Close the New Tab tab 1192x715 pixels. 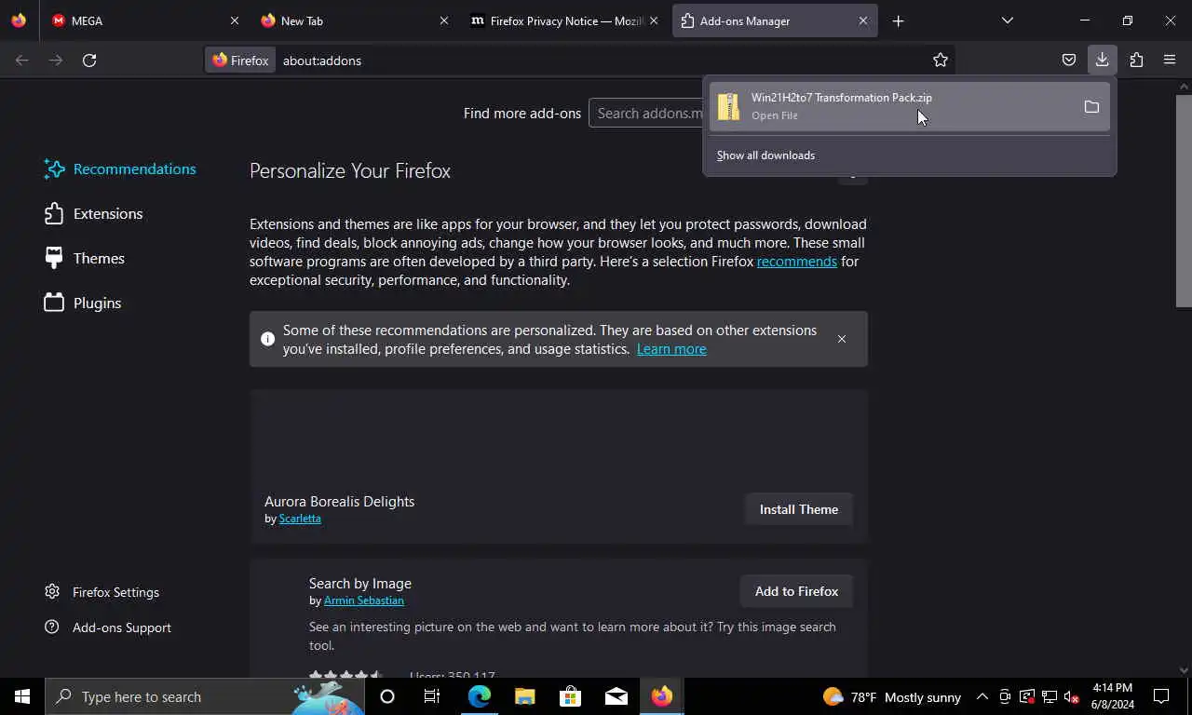click(x=444, y=20)
